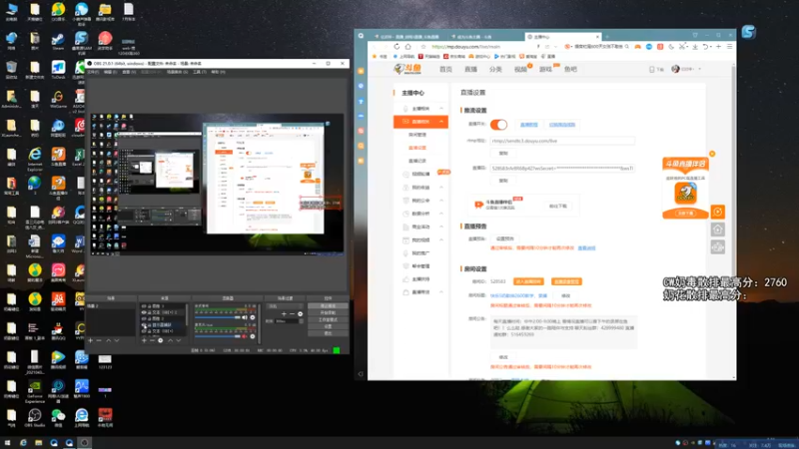This screenshot has width=799, height=449.
Task: Expand 主播相关 section in Douyu sidebar
Action: click(420, 109)
